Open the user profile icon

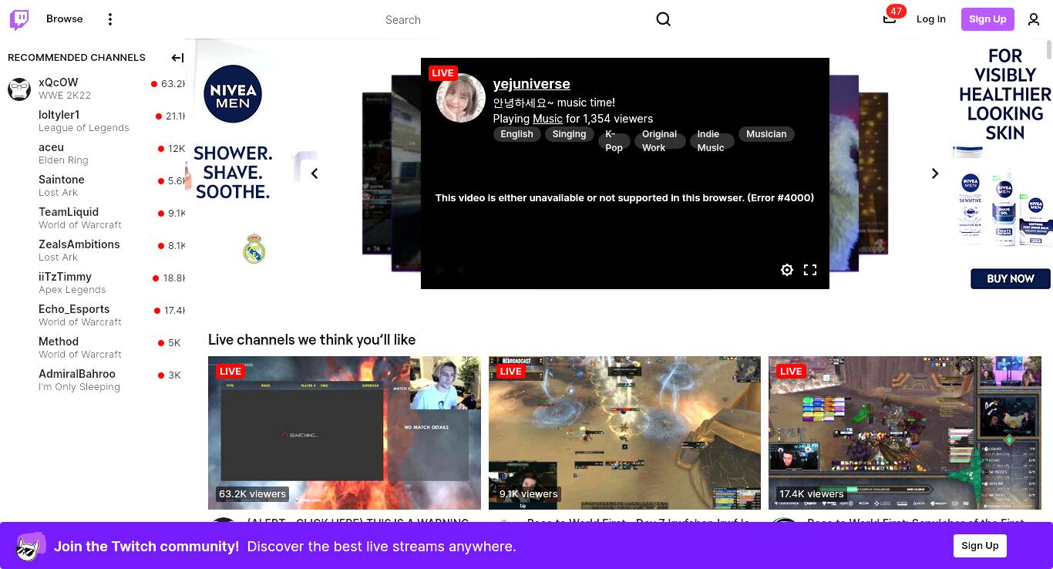[x=1034, y=19]
